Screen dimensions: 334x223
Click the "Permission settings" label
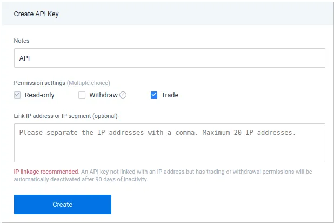coord(39,83)
